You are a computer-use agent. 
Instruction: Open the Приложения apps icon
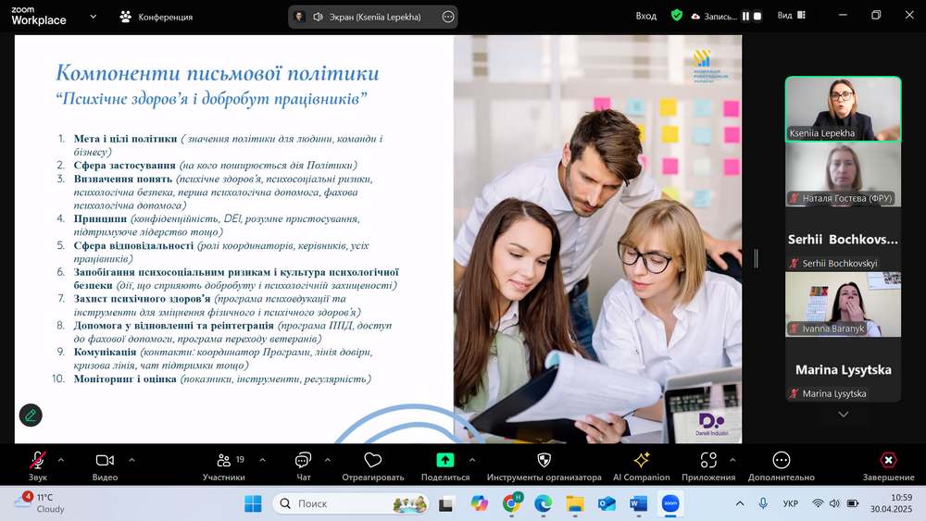click(708, 461)
